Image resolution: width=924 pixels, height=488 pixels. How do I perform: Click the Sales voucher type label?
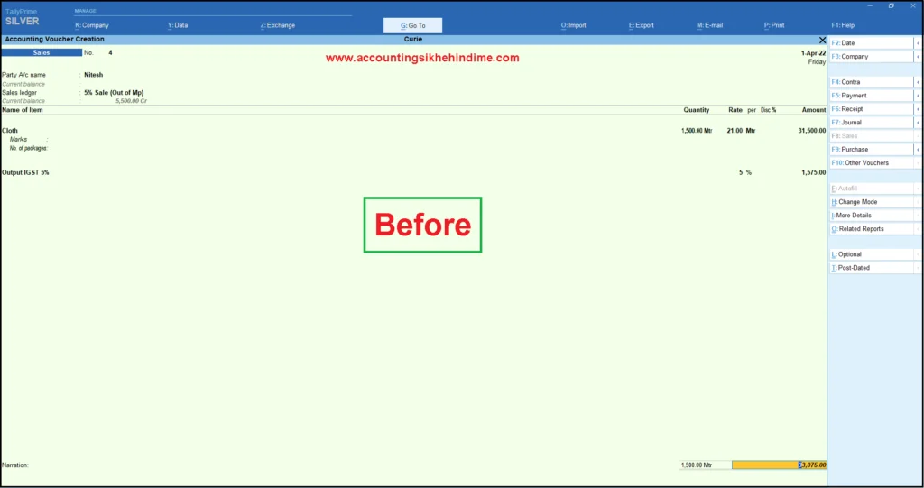pos(42,52)
